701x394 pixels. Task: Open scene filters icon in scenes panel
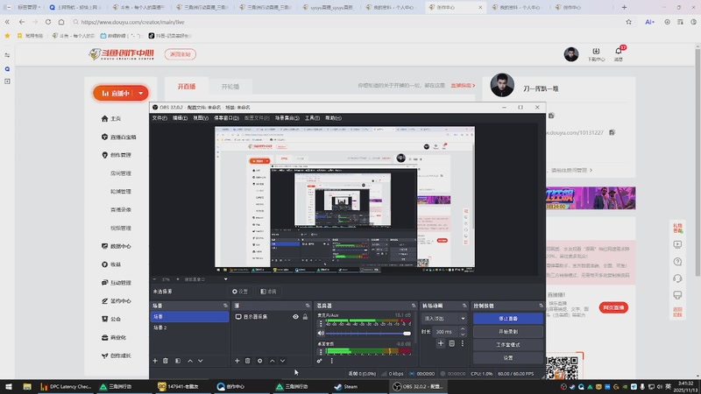coord(178,361)
